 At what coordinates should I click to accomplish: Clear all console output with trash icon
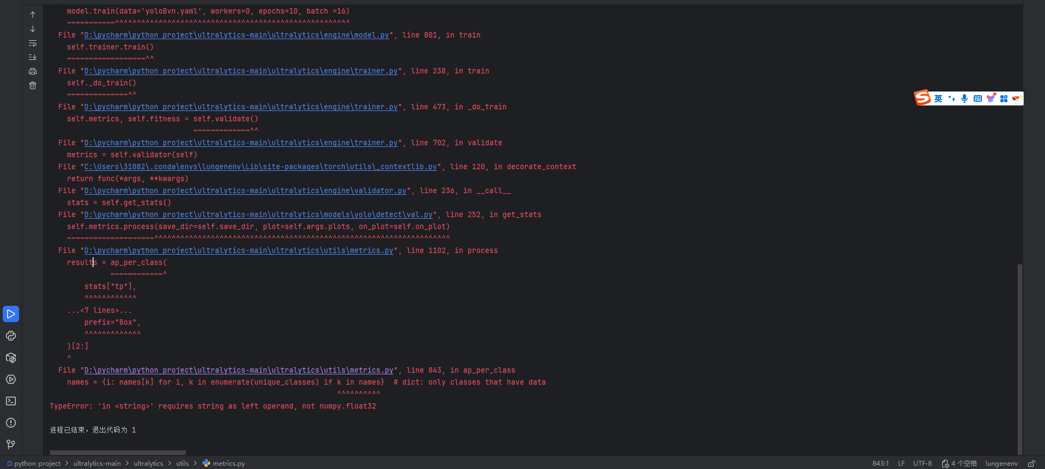tap(33, 85)
